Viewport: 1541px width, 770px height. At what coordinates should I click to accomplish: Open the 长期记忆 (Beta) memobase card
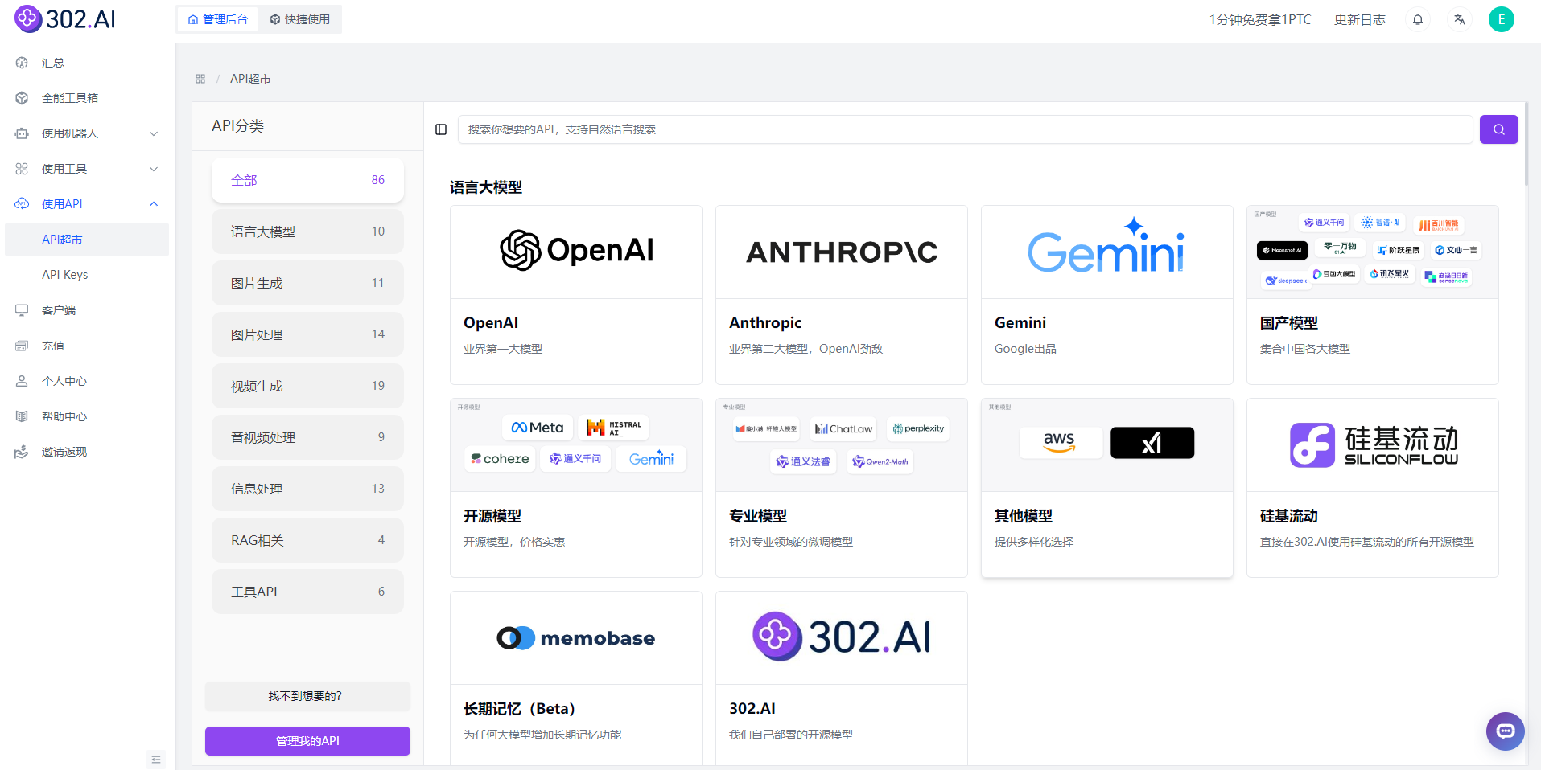click(576, 678)
